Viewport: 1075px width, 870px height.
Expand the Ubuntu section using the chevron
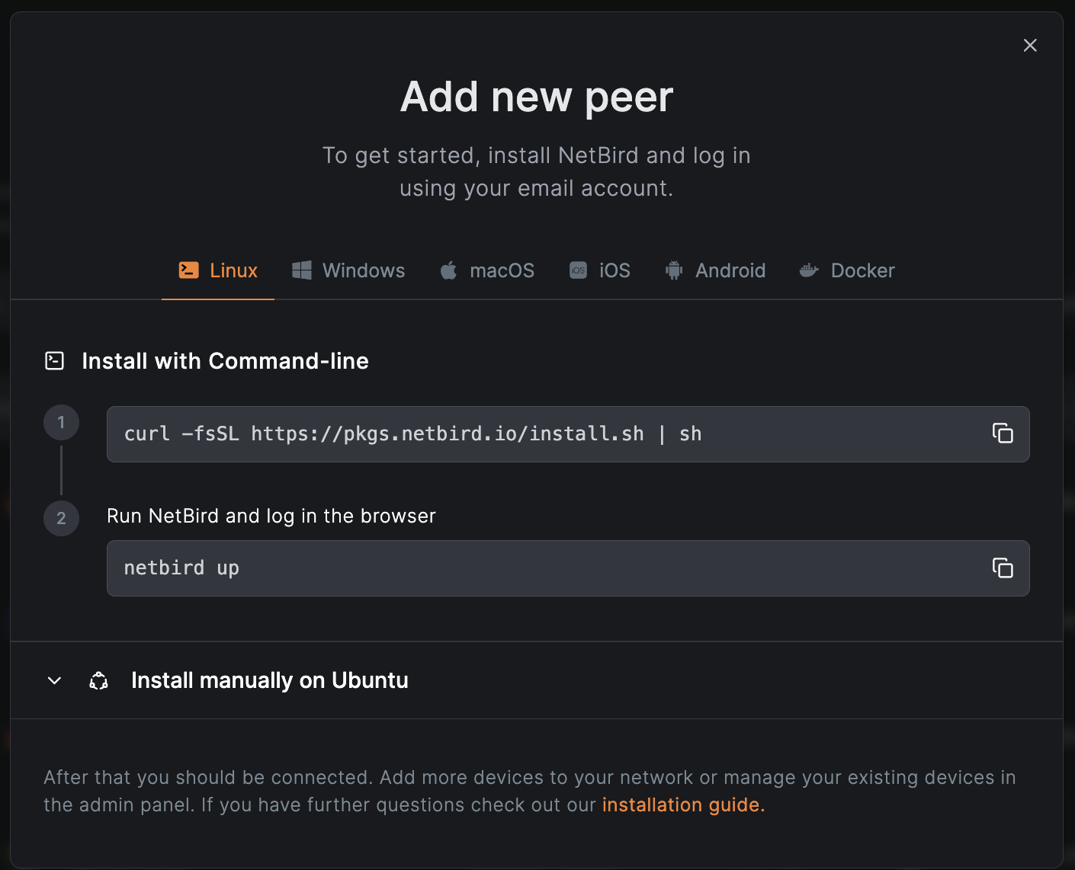pyautogui.click(x=55, y=680)
